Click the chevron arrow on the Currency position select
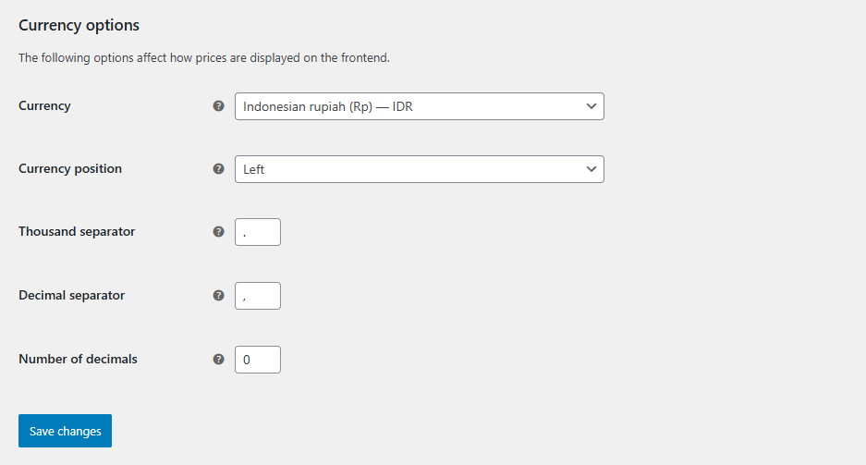 click(592, 169)
